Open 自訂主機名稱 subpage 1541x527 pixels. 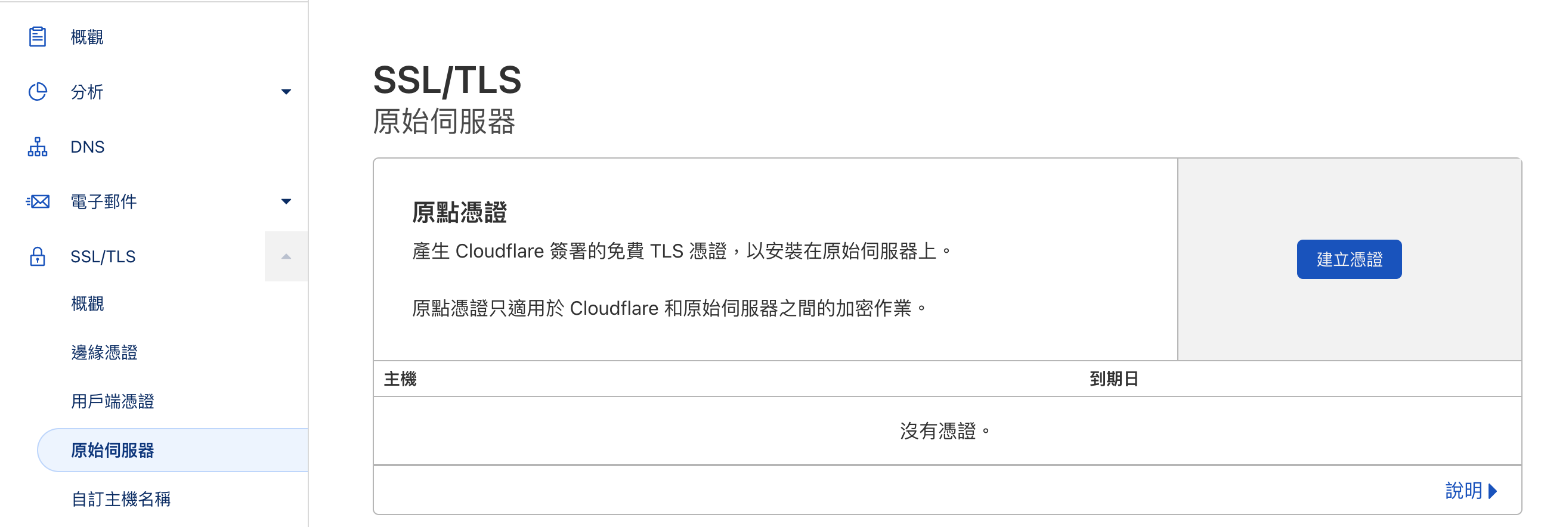[x=121, y=499]
